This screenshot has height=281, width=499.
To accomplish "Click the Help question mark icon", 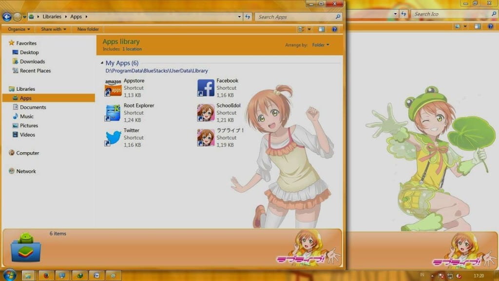I will click(x=334, y=29).
